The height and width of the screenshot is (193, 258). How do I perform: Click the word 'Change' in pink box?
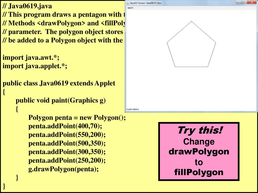[x=199, y=141]
